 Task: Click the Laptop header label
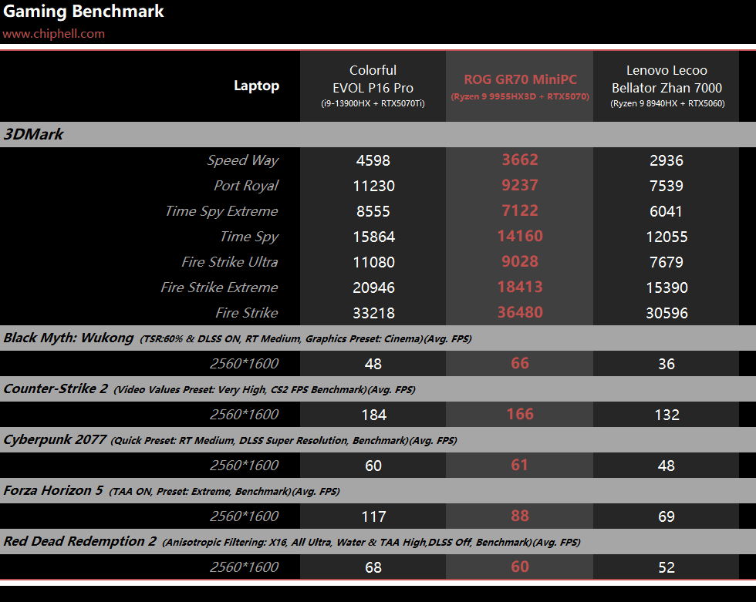pos(256,86)
